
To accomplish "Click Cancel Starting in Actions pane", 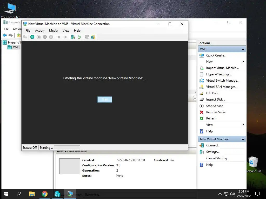I will coord(216,158).
